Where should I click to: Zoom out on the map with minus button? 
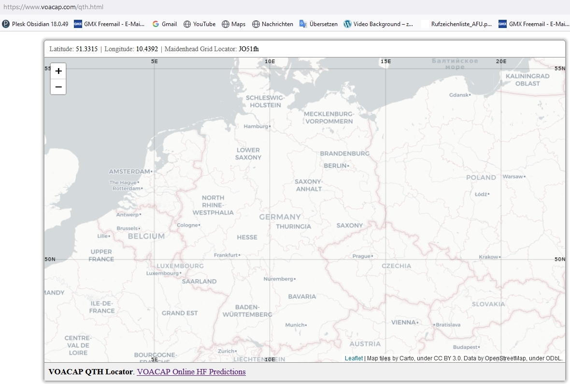point(58,87)
